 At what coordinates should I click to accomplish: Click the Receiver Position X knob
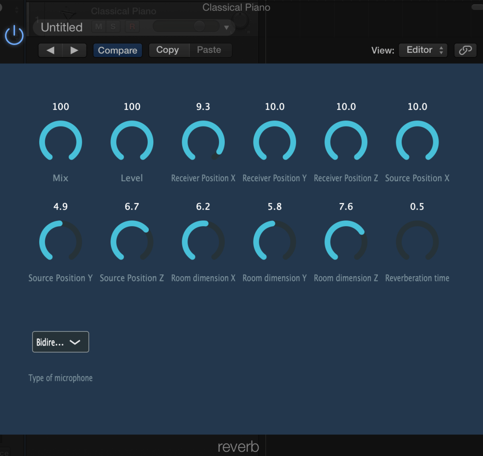[x=203, y=142]
